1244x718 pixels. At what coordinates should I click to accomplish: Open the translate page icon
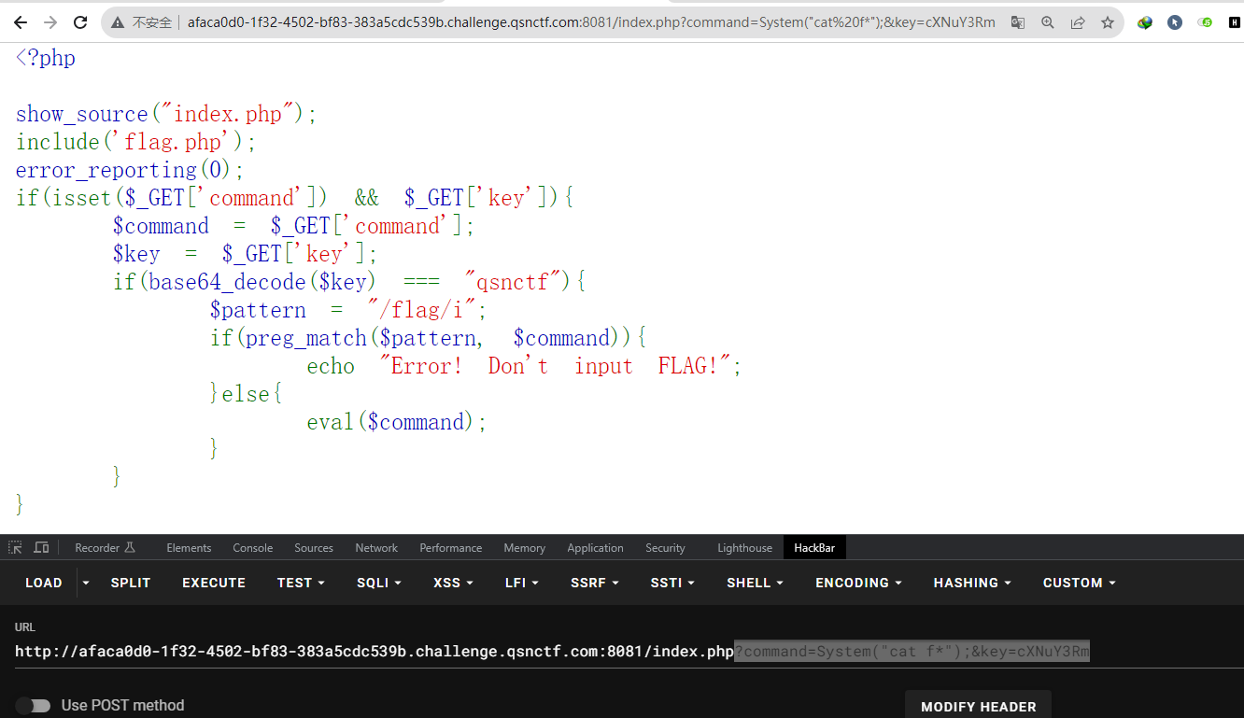(x=1018, y=22)
